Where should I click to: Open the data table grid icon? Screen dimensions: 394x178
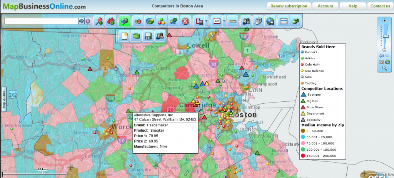pyautogui.click(x=284, y=21)
